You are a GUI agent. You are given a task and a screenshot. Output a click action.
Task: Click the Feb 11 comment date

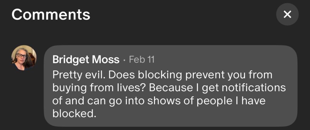point(142,59)
